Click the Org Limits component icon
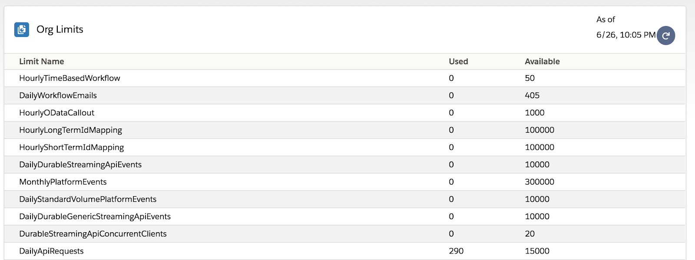The width and height of the screenshot is (695, 260). point(22,30)
